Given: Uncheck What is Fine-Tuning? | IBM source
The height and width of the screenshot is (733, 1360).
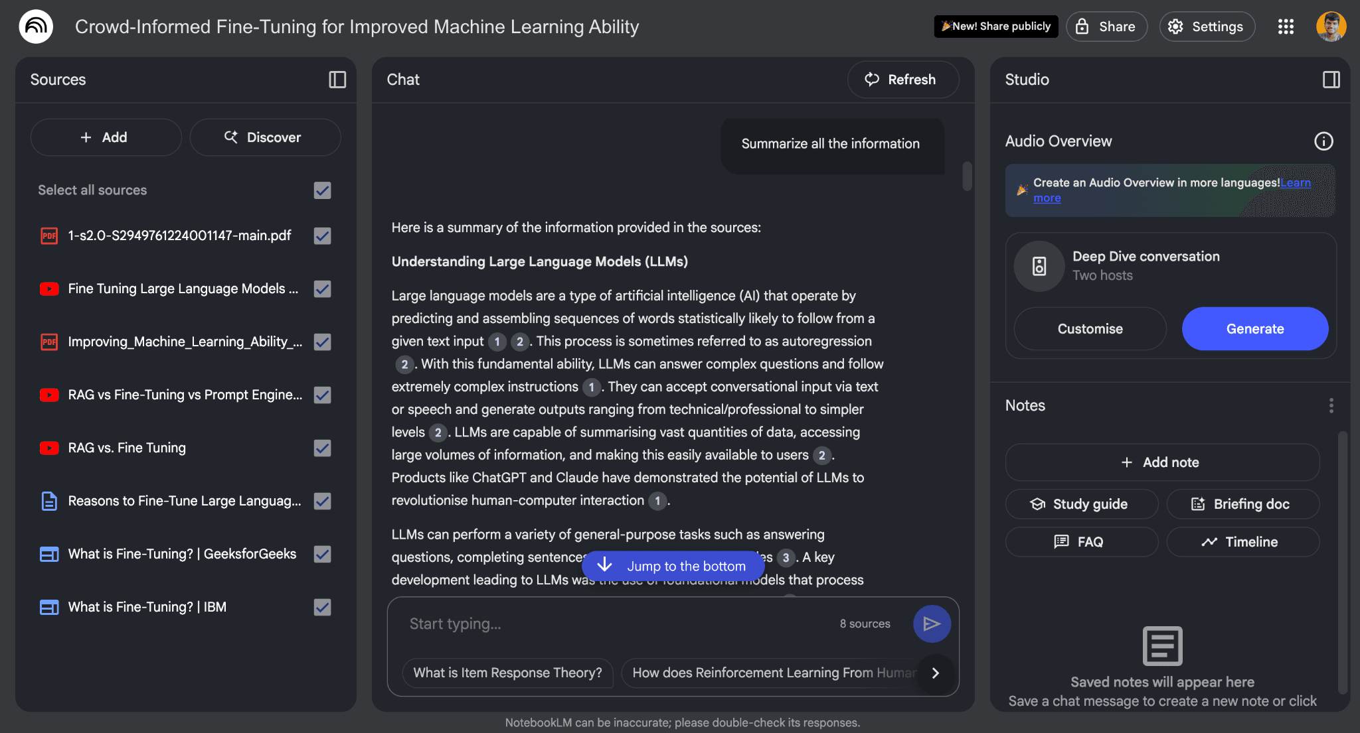Looking at the screenshot, I should click(322, 607).
